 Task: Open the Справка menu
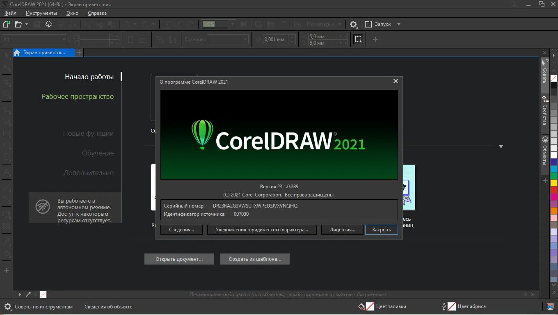click(x=97, y=13)
